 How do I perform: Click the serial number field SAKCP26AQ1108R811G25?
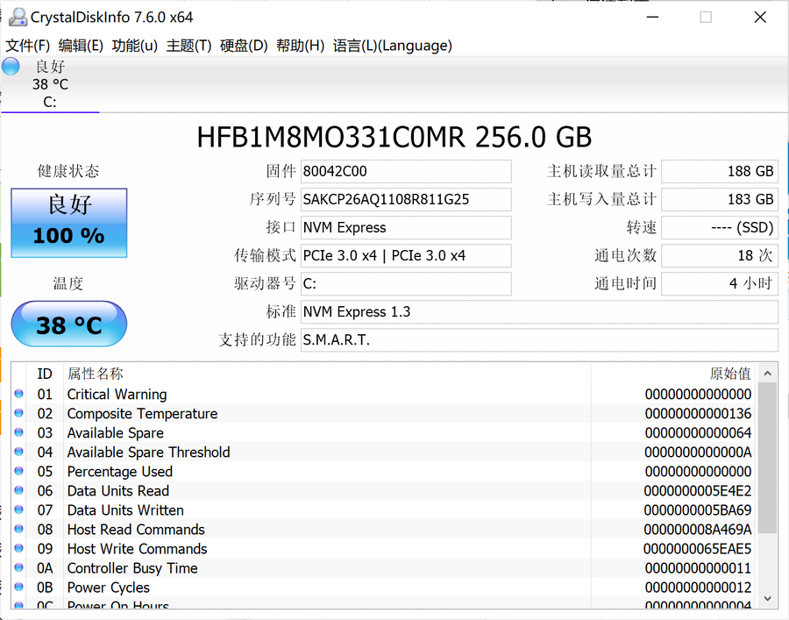pos(406,200)
